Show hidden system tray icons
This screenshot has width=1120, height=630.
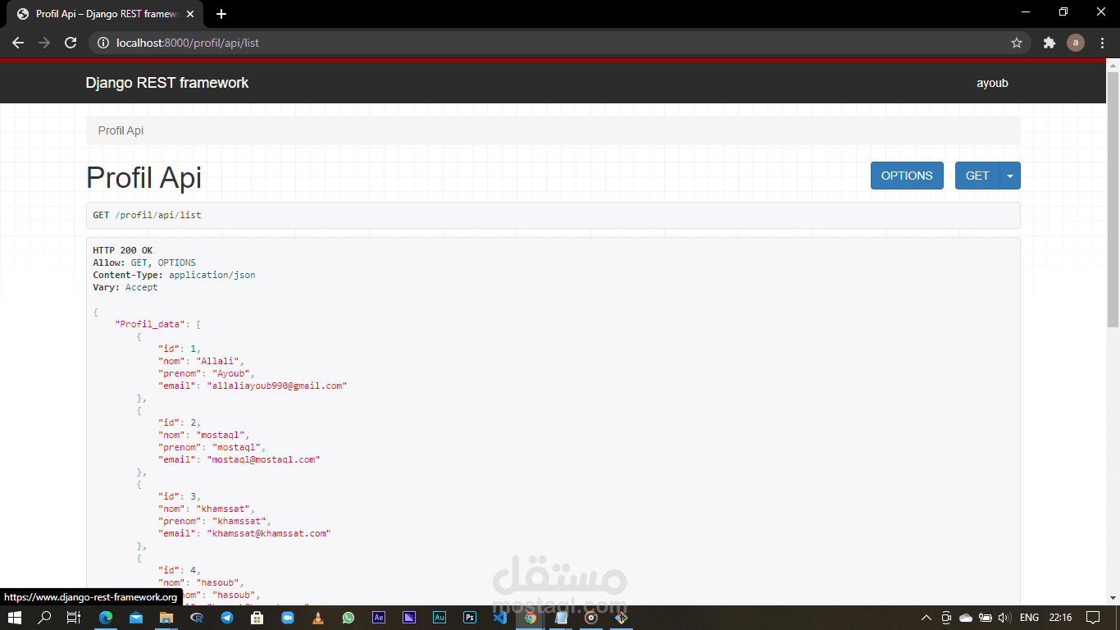927,618
